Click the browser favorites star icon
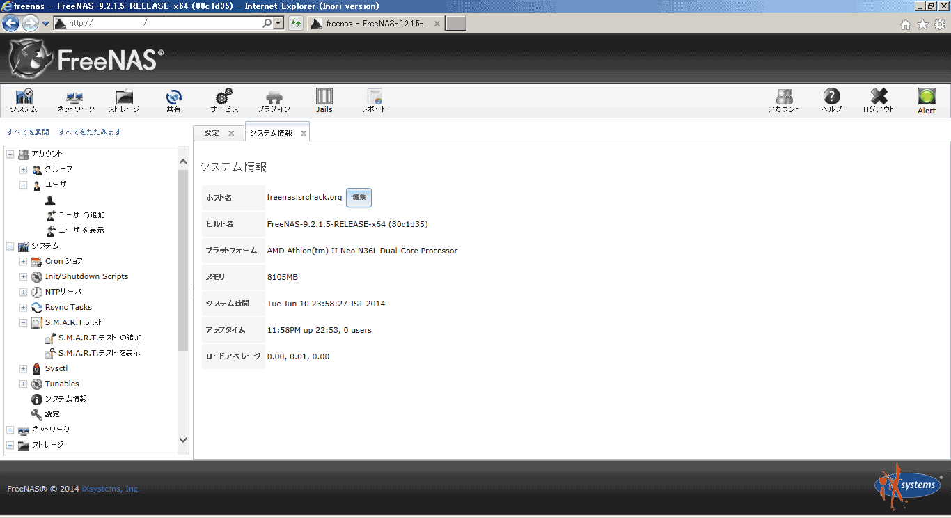951x518 pixels. (923, 24)
